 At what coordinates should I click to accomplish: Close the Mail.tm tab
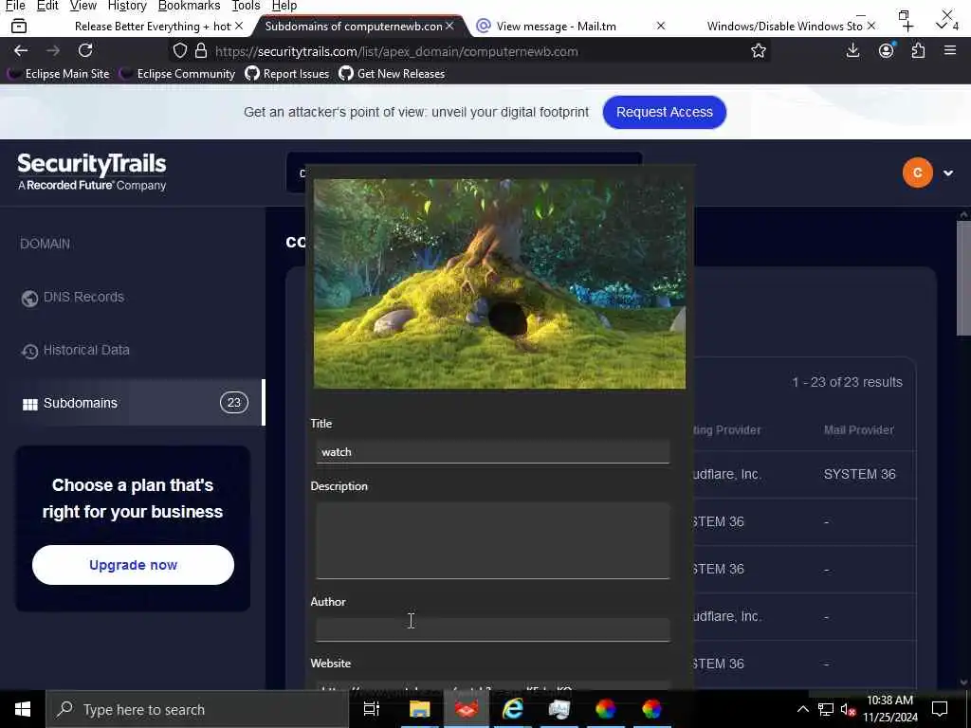pos(661,26)
